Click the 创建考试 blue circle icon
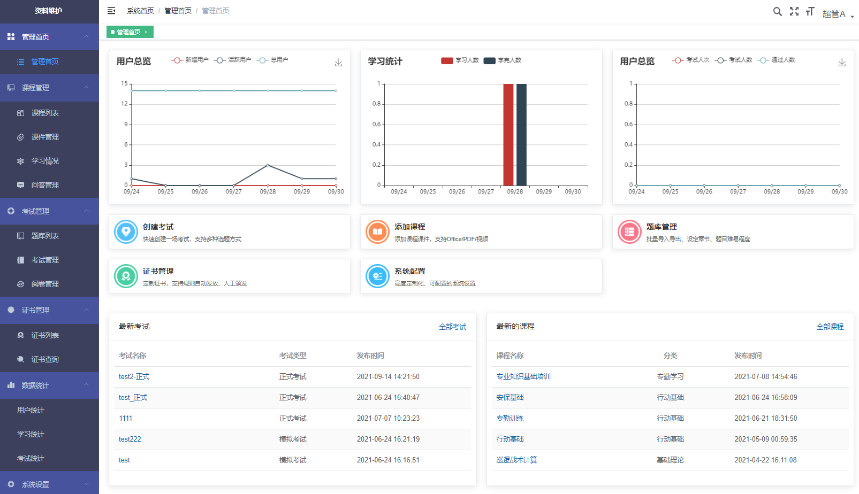The height and width of the screenshot is (494, 859). point(126,232)
